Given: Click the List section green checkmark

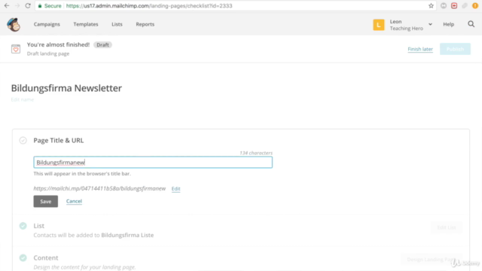Looking at the screenshot, I should pos(23,226).
